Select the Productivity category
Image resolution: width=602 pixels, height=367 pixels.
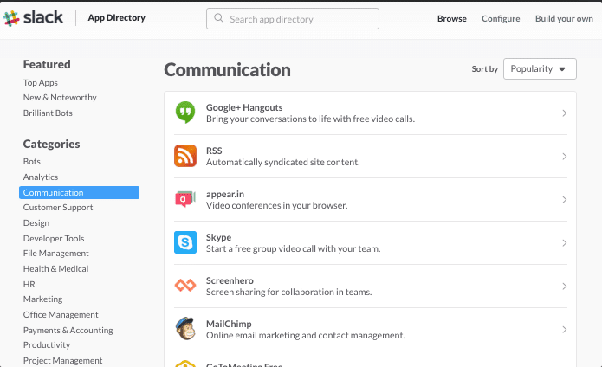(47, 345)
